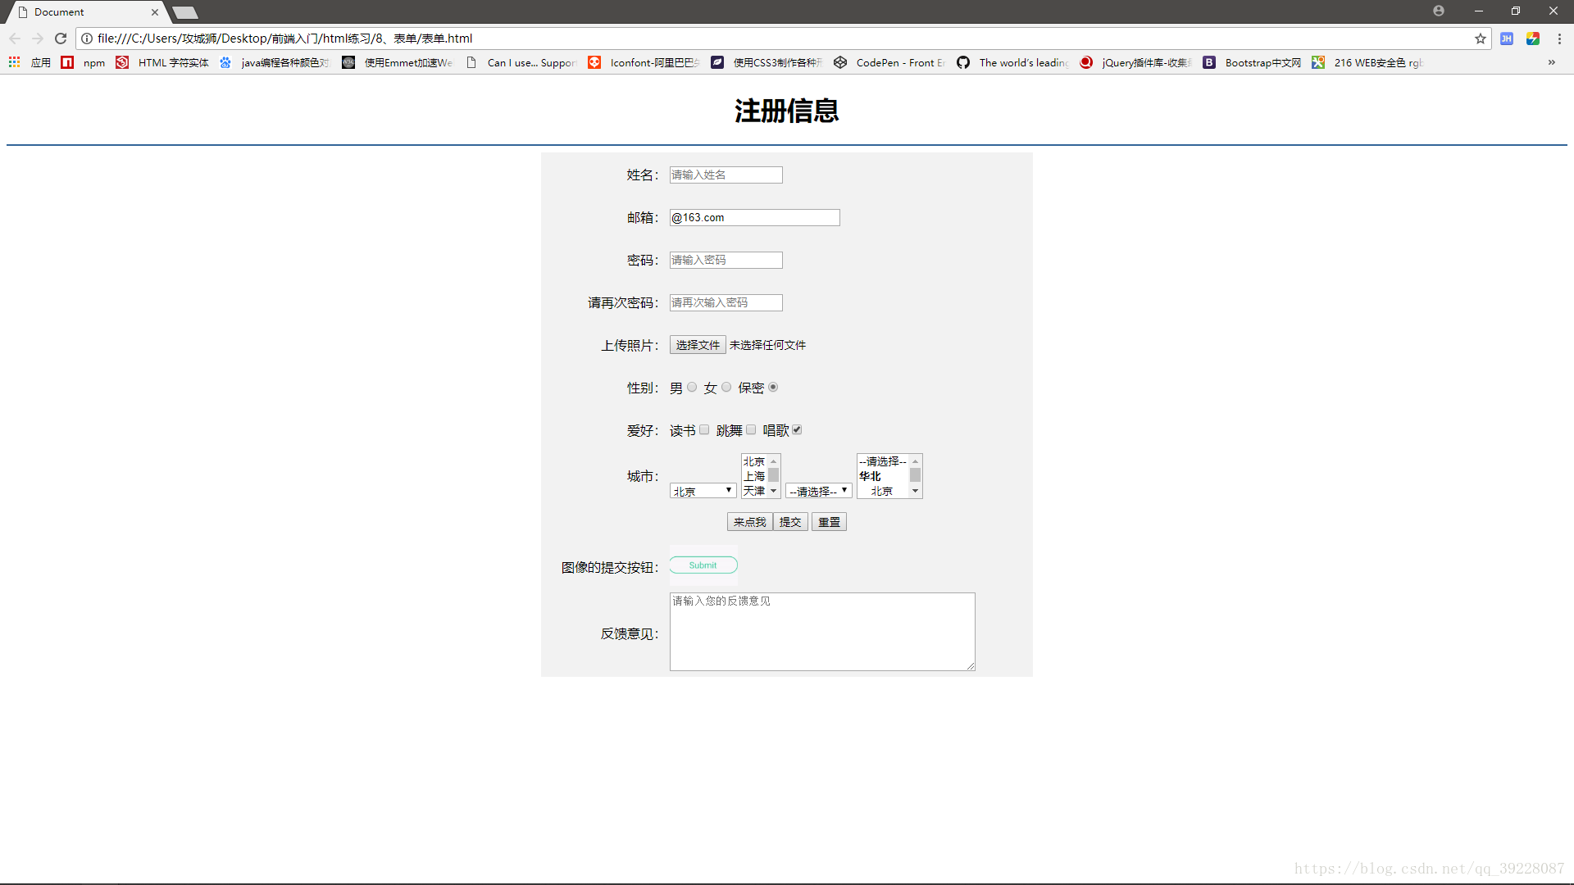Select the 保密 gender radio button

point(773,388)
